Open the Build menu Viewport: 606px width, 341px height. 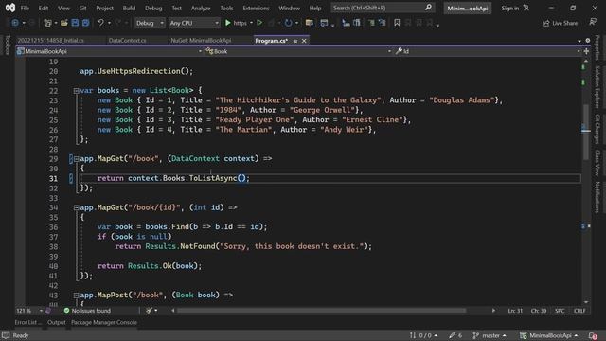click(x=129, y=9)
